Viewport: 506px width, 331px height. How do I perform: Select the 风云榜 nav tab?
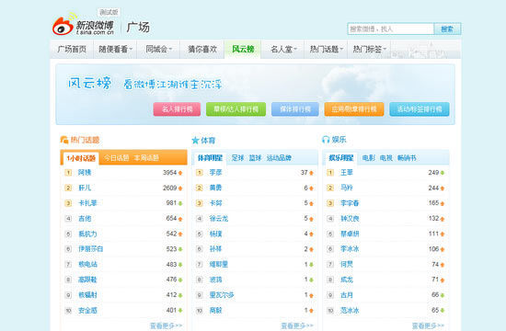[x=243, y=49]
